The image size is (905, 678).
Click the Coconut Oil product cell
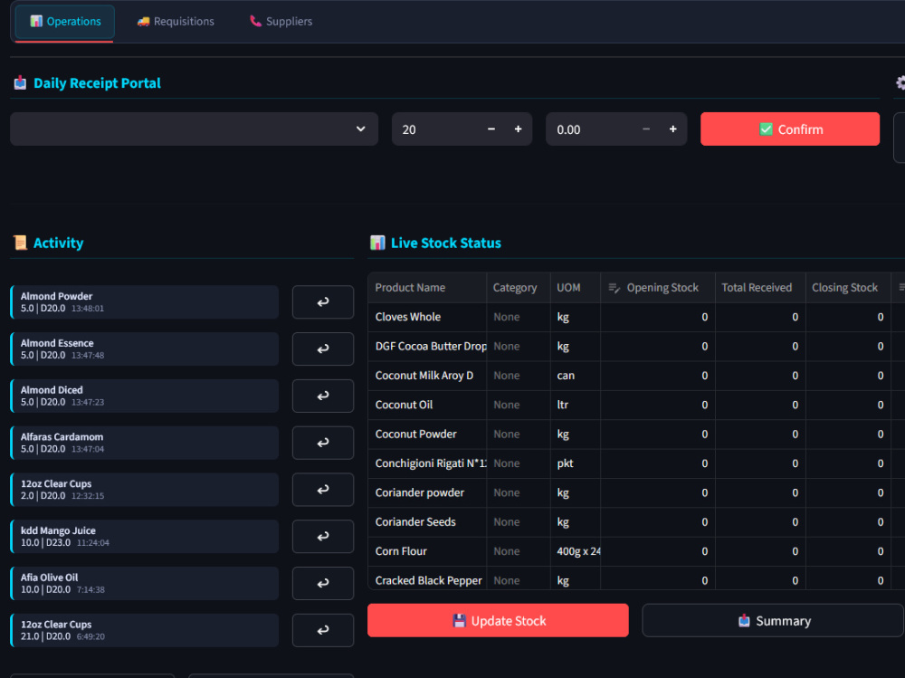point(427,405)
